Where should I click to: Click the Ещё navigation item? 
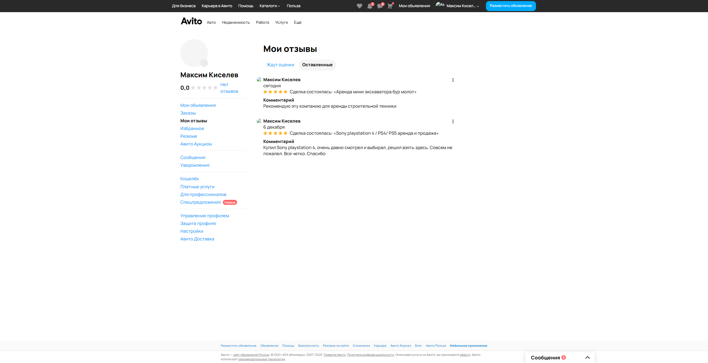(298, 22)
